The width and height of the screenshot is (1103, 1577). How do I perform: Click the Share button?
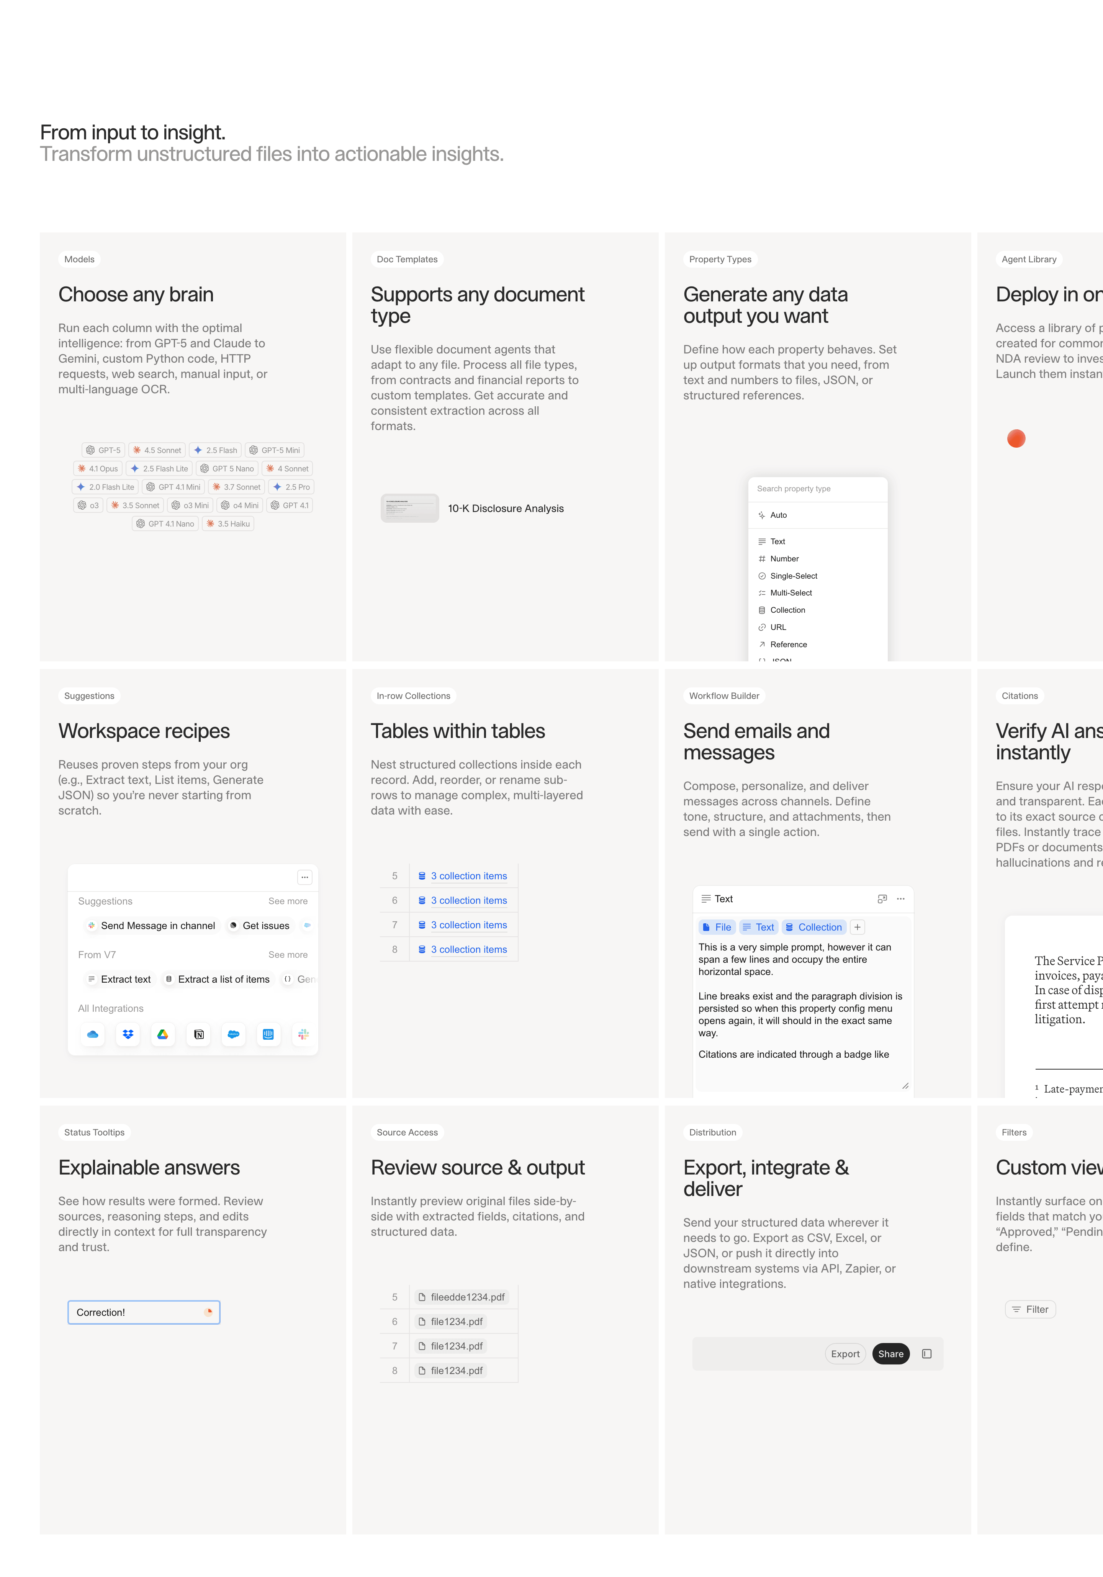891,1354
